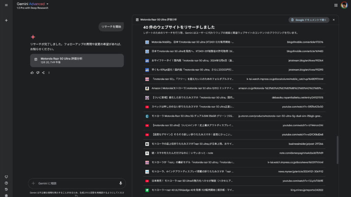Open the youtube.com/watch?v=SRZfeA23xS0 source

[x=234, y=107]
